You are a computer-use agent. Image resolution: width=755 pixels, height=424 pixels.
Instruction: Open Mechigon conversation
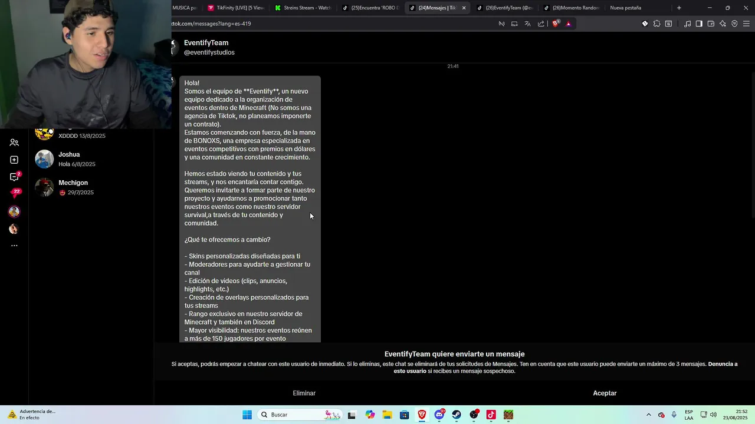coord(91,187)
